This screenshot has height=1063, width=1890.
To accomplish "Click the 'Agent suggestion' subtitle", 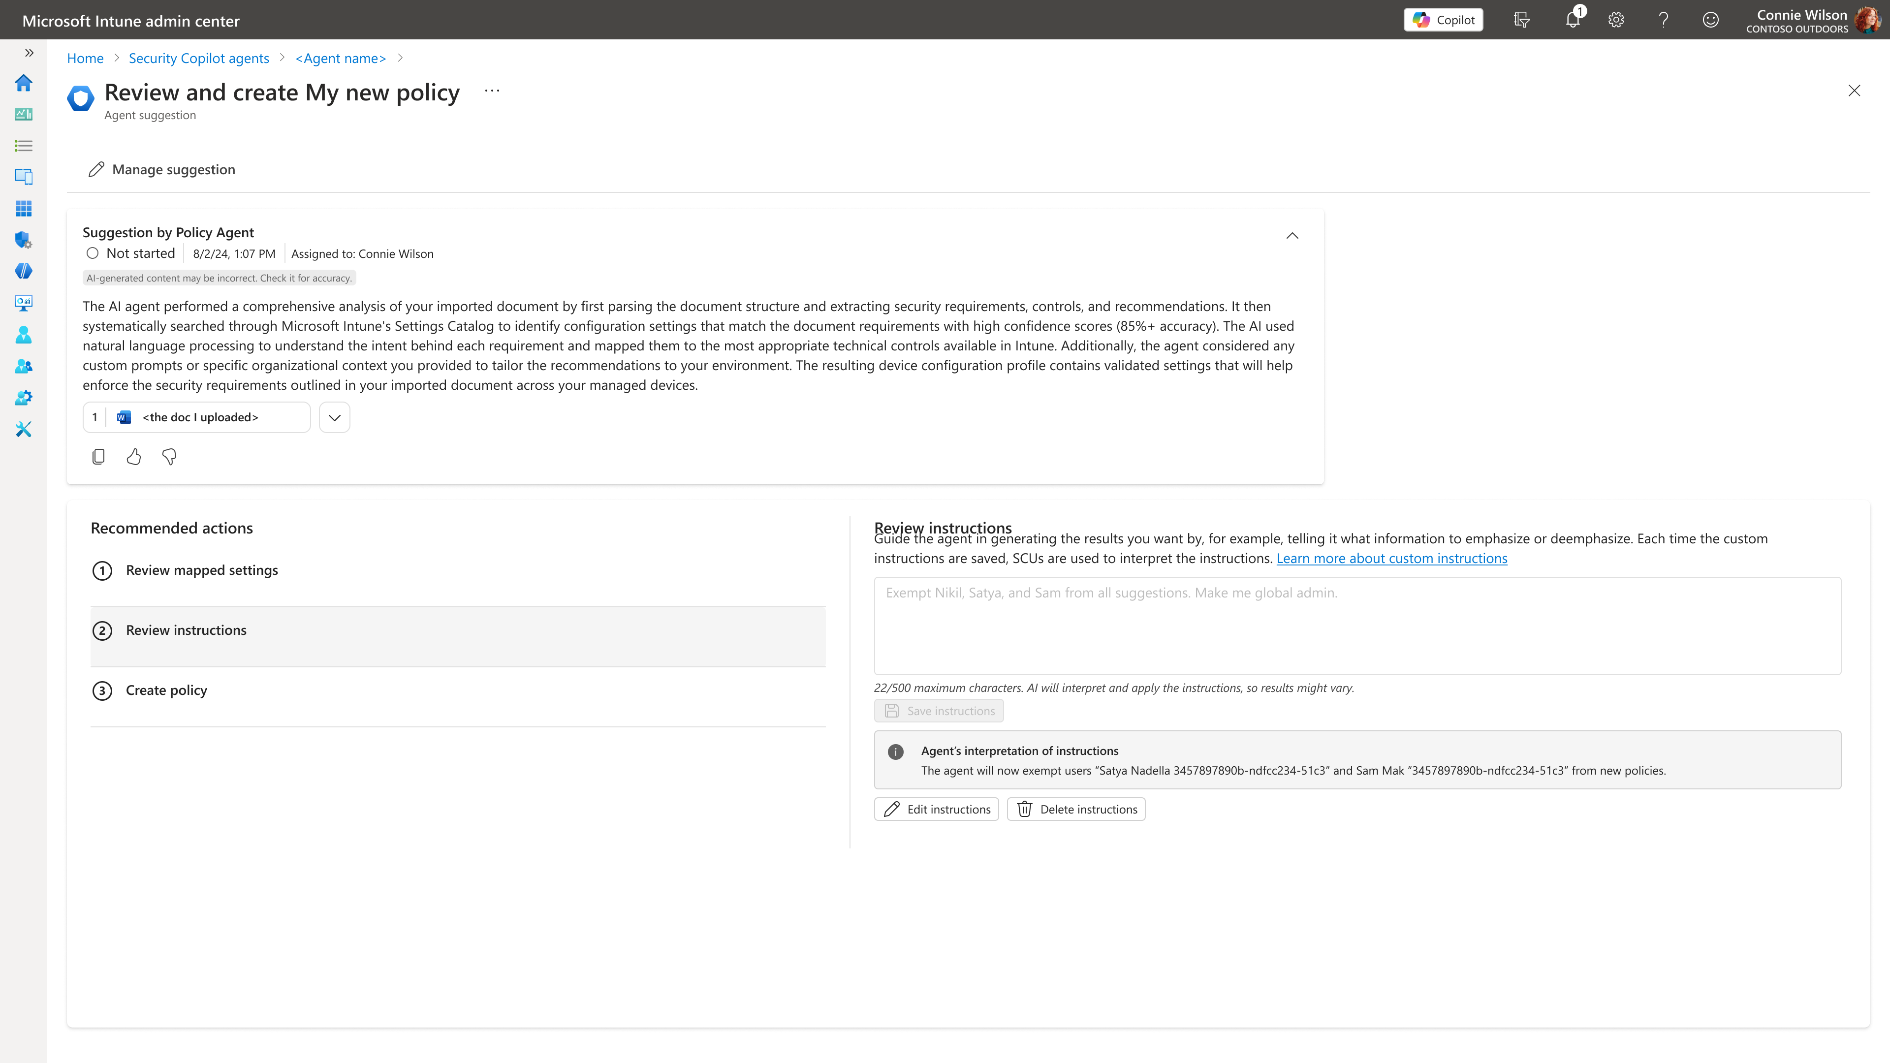I will tap(151, 115).
